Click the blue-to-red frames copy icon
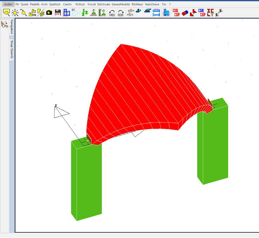This screenshot has width=259, height=238. coord(202,13)
